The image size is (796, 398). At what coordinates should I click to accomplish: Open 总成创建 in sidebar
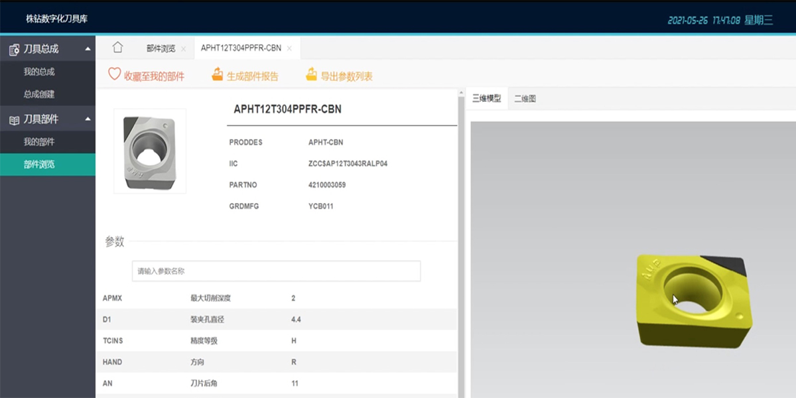39,94
